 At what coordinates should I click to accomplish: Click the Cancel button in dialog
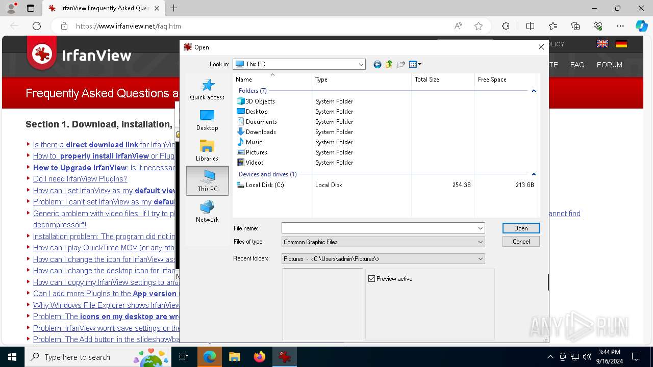[x=521, y=242]
